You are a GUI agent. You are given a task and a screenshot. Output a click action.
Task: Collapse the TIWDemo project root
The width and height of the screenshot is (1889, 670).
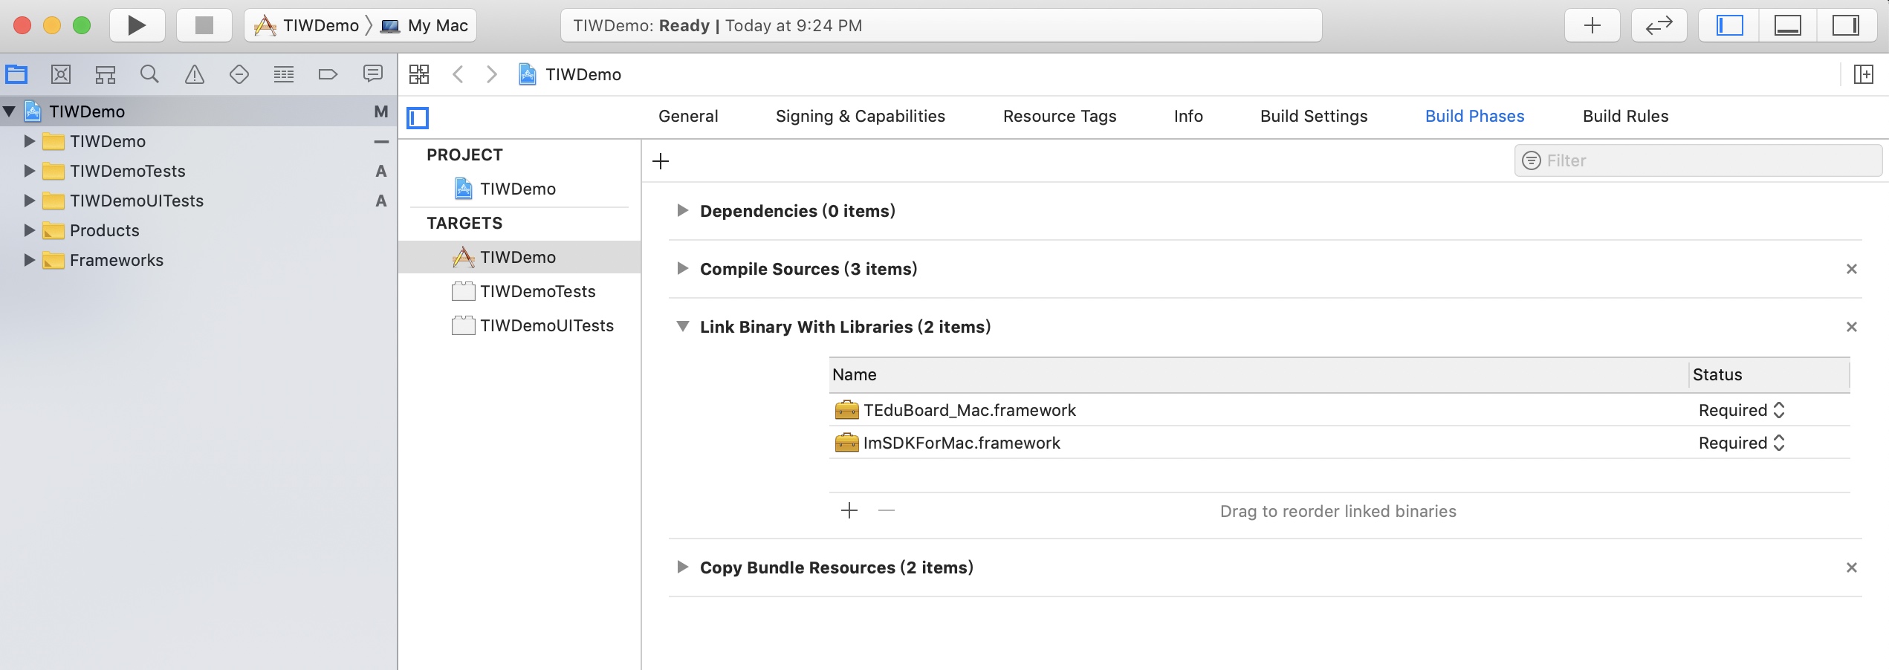point(10,111)
